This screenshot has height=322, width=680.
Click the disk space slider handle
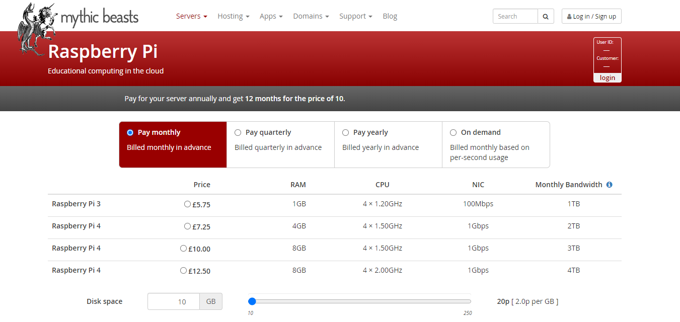click(252, 301)
